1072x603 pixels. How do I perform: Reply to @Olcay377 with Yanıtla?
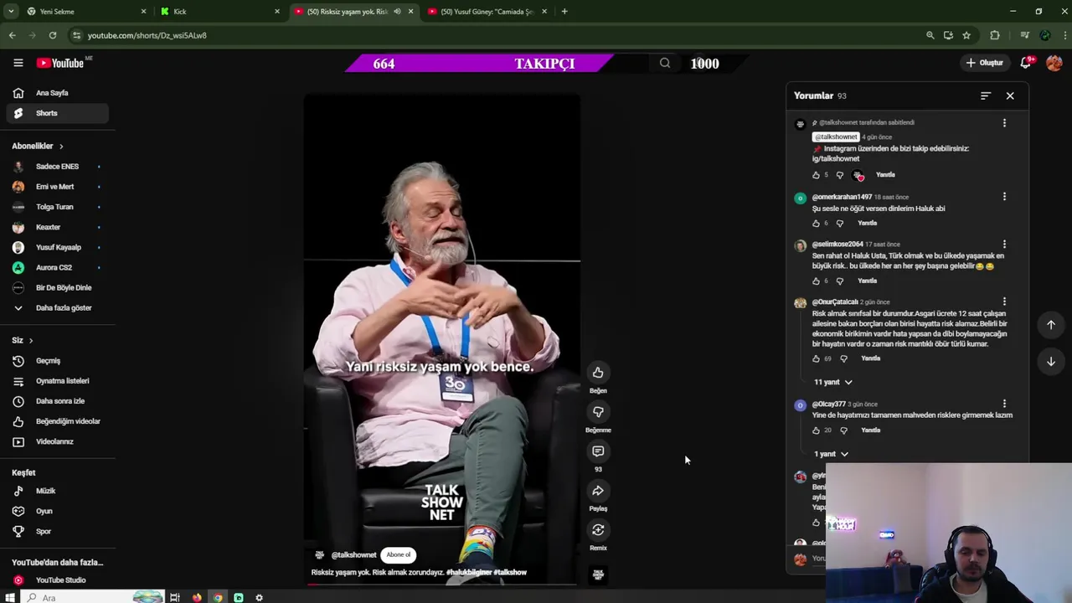(x=871, y=430)
